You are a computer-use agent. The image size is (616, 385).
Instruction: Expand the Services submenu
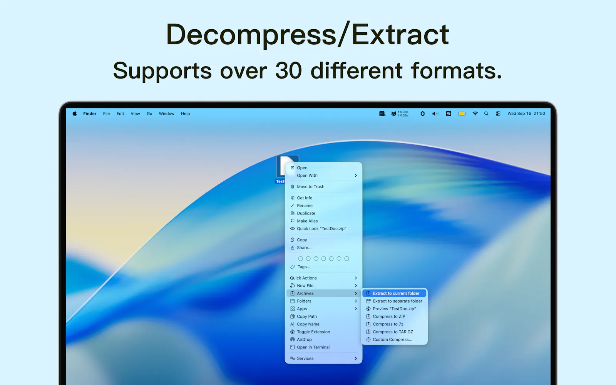(323, 358)
